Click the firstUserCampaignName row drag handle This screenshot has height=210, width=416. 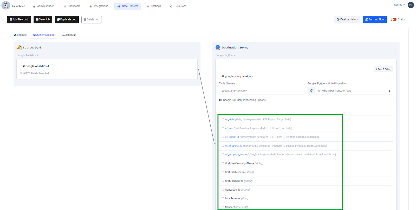click(223, 164)
